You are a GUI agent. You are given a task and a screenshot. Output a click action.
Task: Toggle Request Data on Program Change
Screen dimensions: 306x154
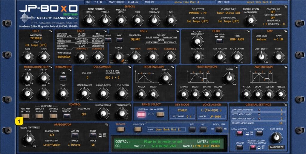pyautogui.click(x=253, y=147)
